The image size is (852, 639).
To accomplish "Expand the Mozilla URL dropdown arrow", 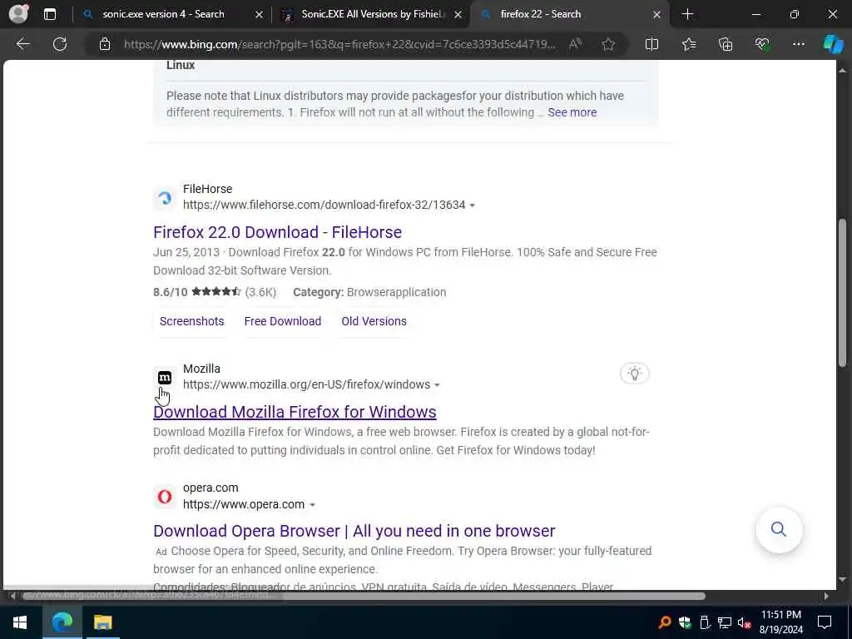I will pos(437,385).
